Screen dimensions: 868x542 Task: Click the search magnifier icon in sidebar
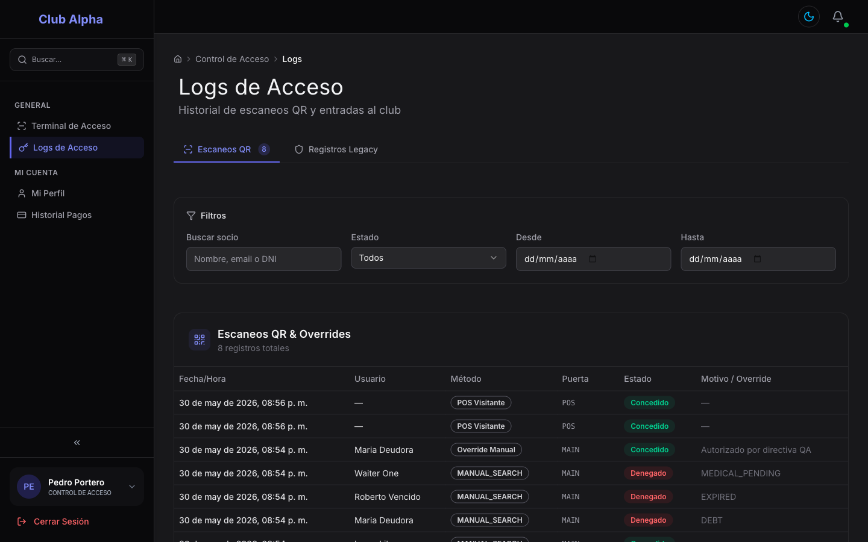click(x=22, y=60)
